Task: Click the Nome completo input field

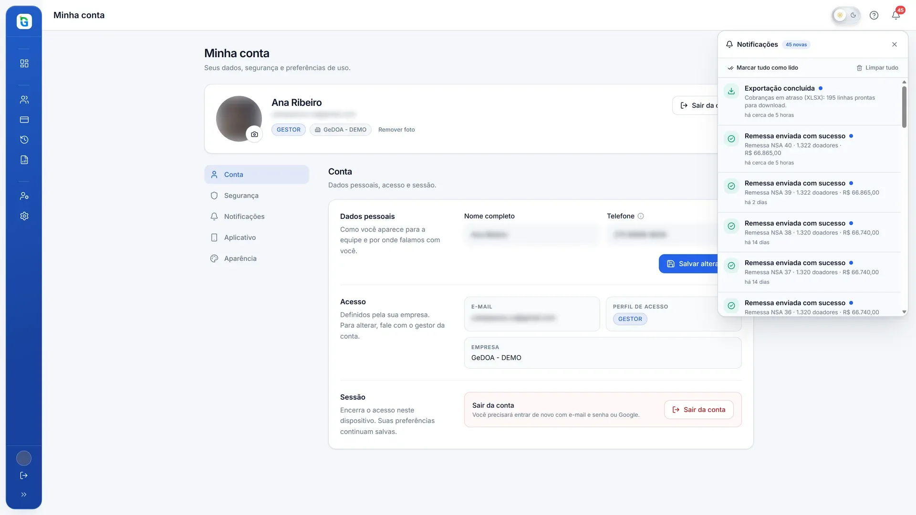Action: [532, 235]
